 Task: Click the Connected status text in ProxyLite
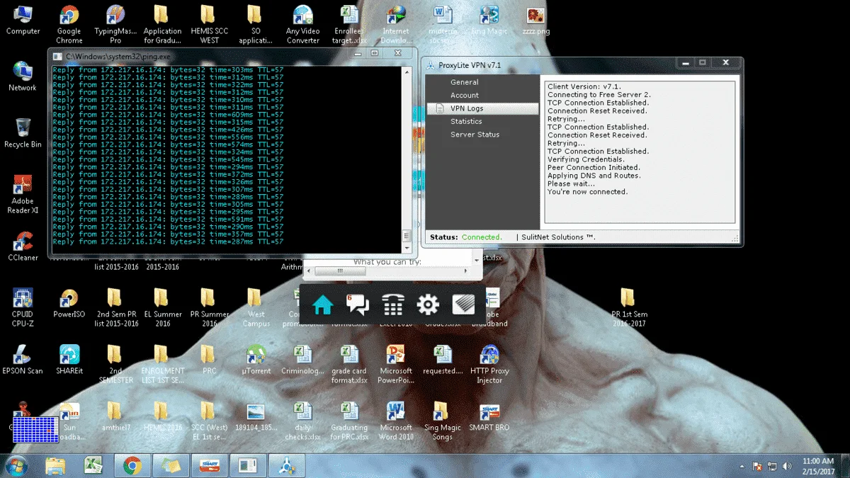(482, 237)
